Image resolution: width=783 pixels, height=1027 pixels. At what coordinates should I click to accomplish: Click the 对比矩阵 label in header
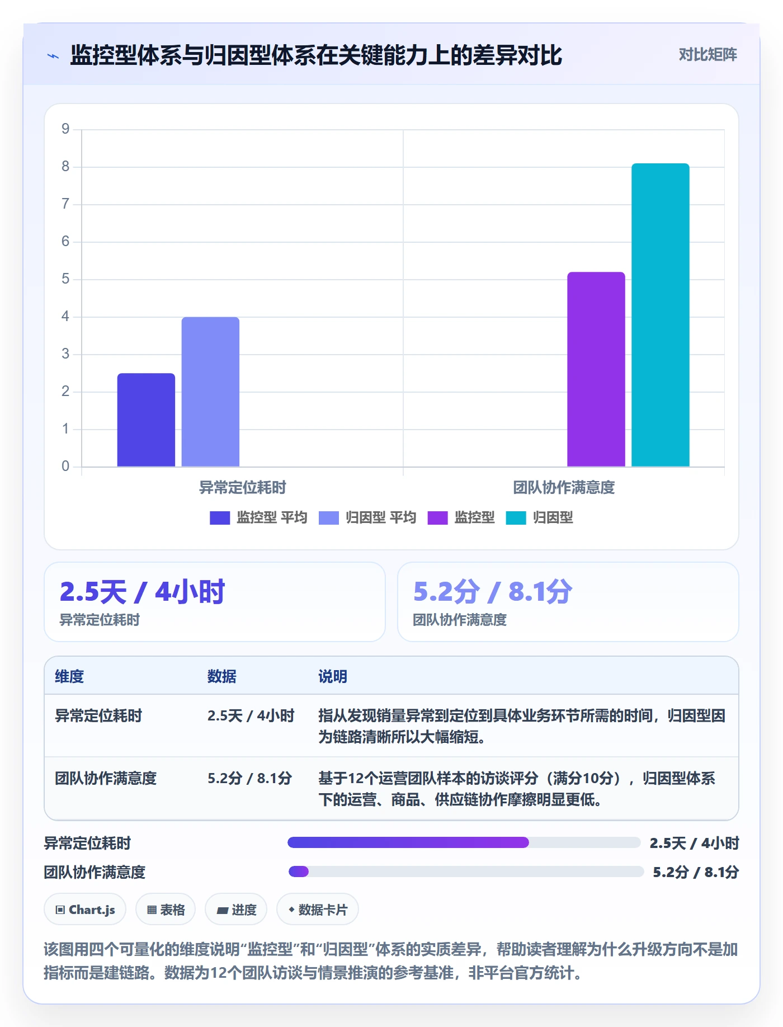707,55
